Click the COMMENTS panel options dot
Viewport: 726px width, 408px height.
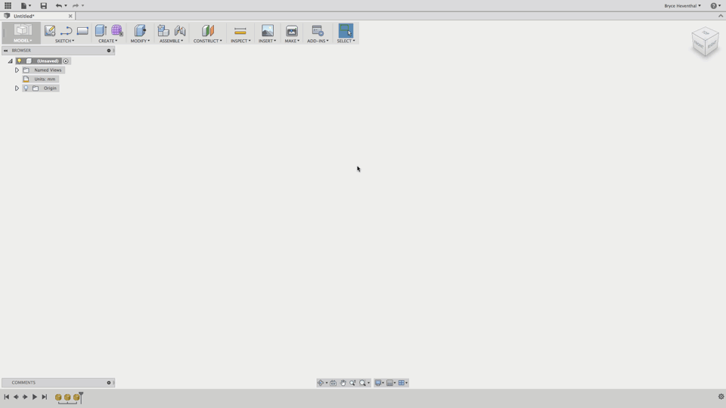click(x=109, y=382)
